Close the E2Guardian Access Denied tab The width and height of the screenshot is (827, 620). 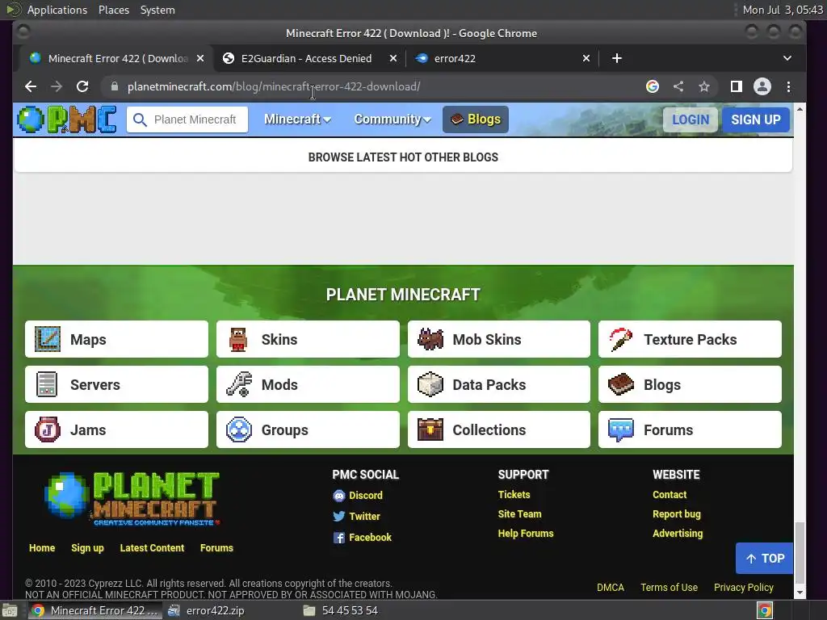[x=393, y=58]
